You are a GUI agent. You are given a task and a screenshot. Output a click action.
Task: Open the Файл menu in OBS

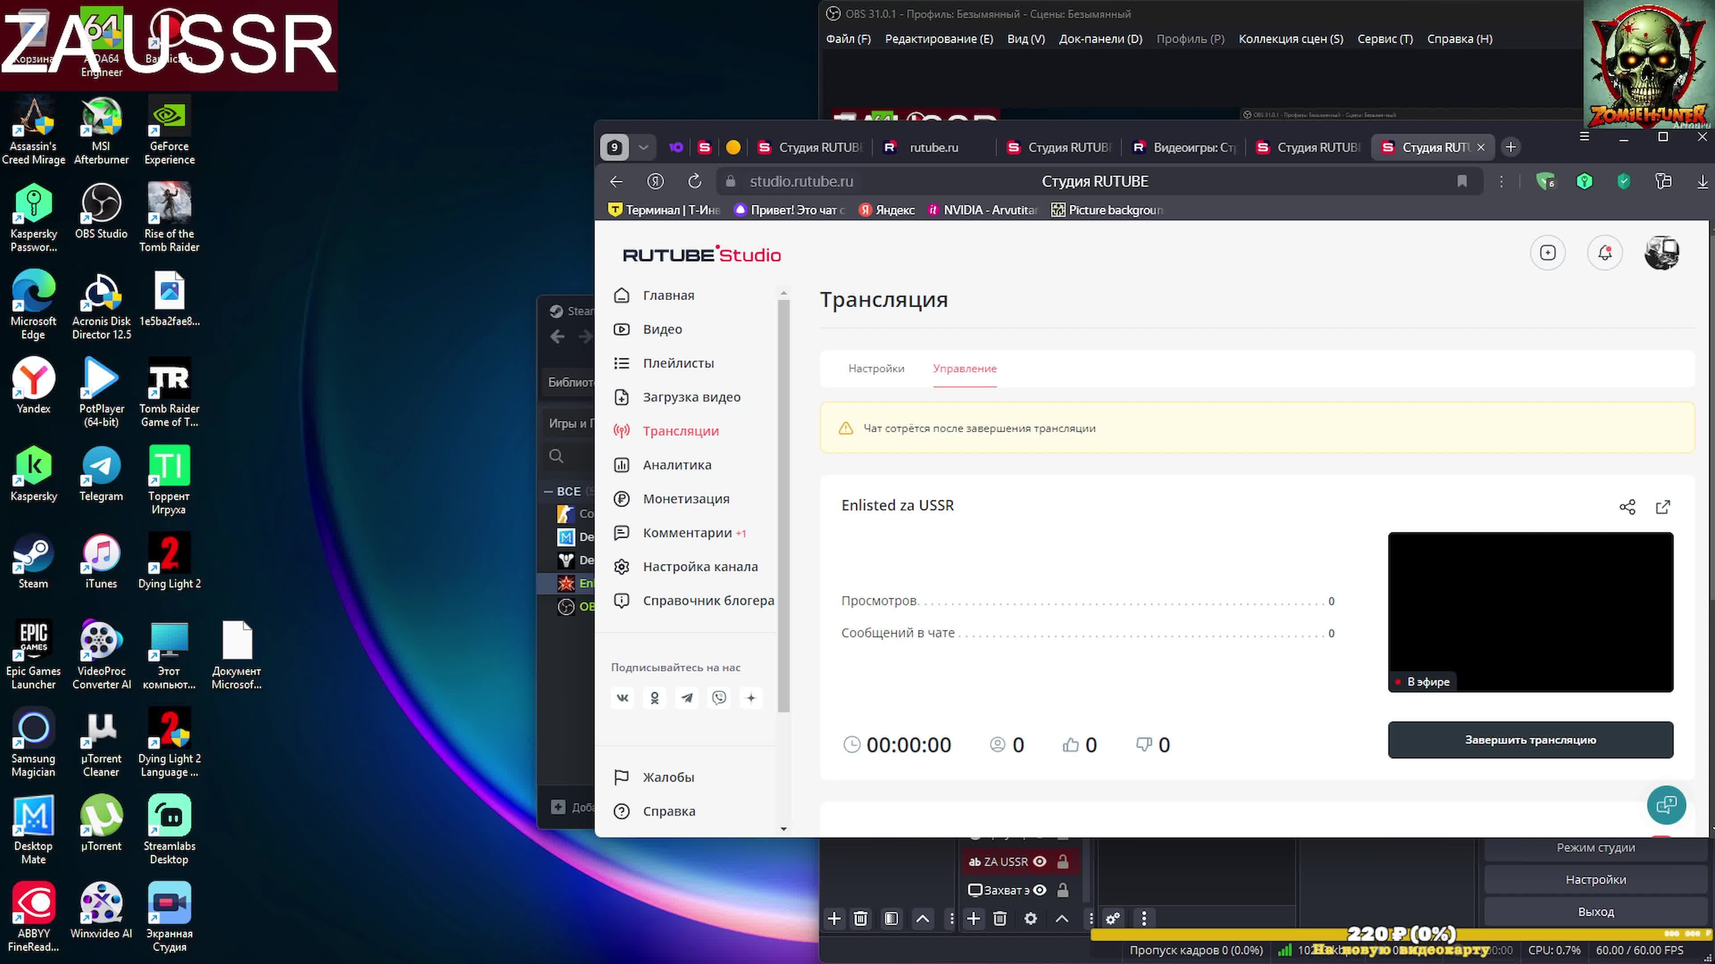click(x=848, y=39)
